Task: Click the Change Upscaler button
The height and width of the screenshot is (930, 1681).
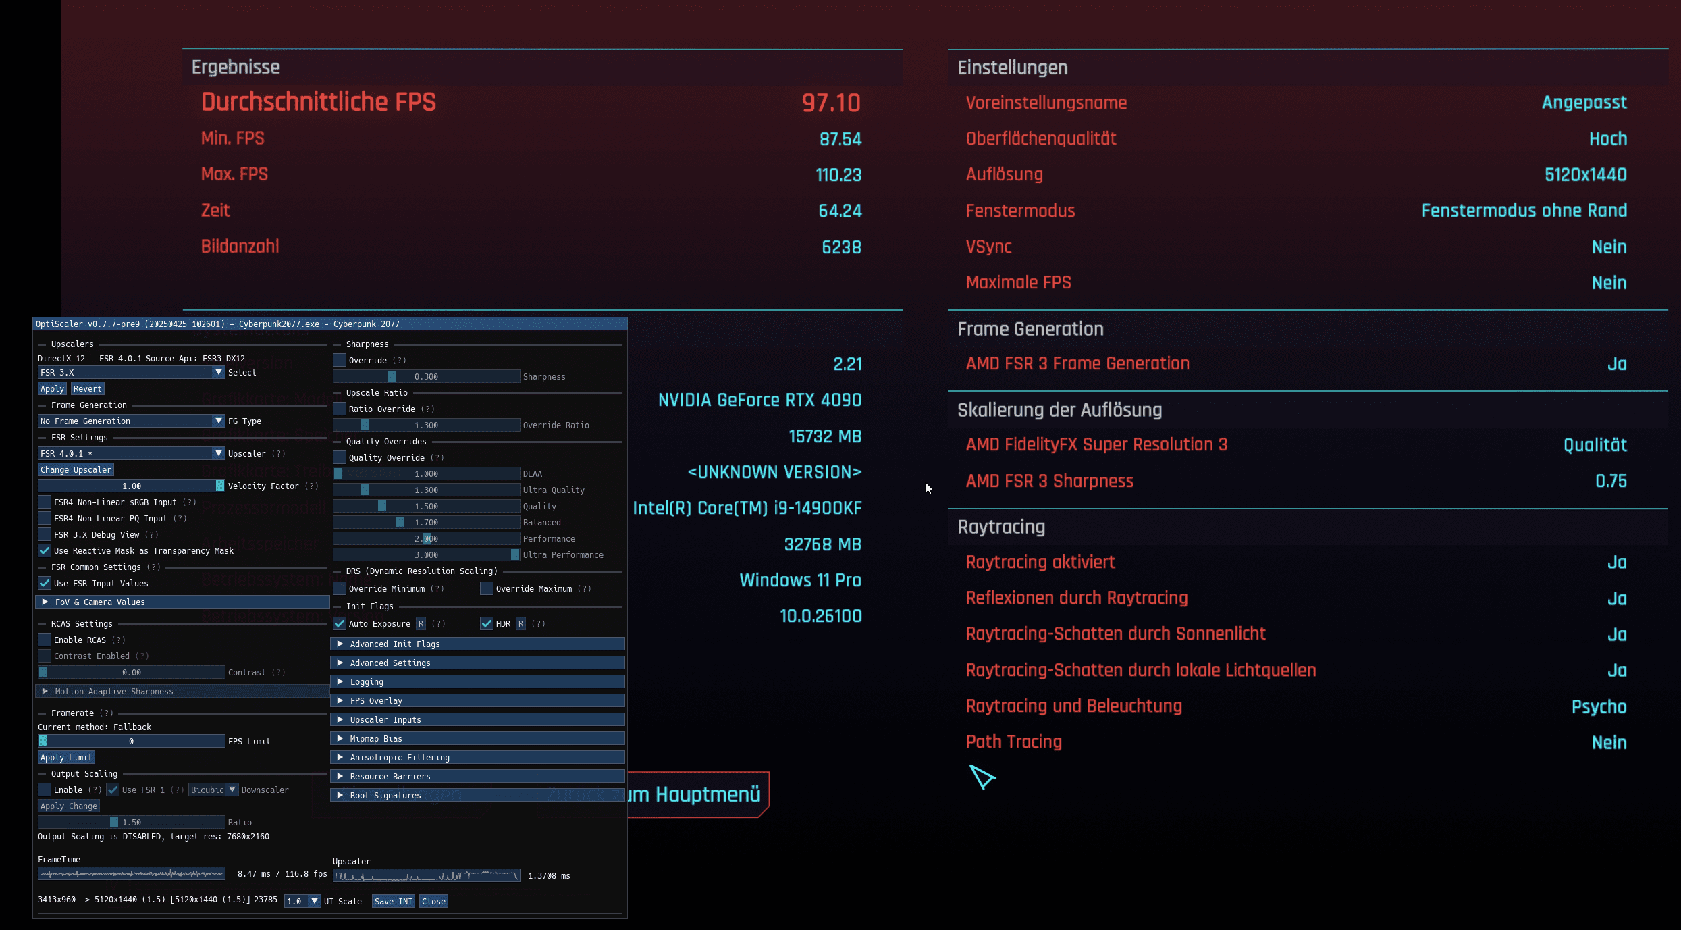Action: click(76, 469)
